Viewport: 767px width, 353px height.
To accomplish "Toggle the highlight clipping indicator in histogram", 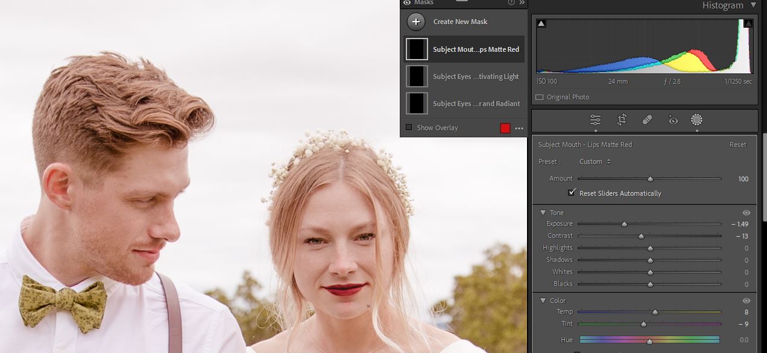I will [748, 23].
